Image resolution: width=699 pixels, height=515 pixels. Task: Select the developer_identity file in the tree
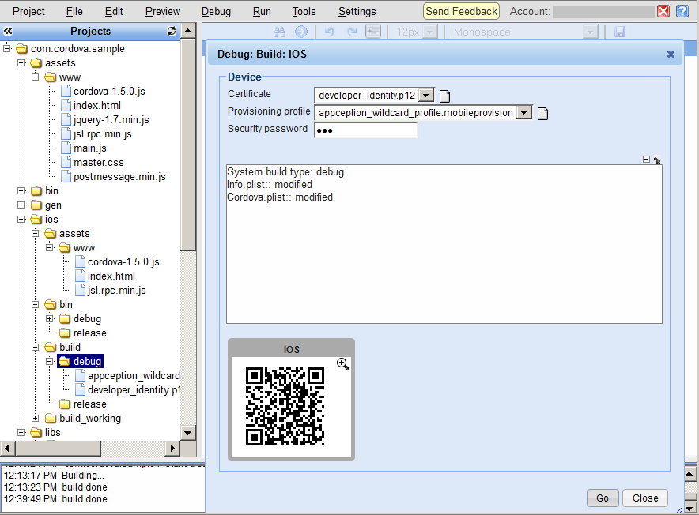click(134, 390)
